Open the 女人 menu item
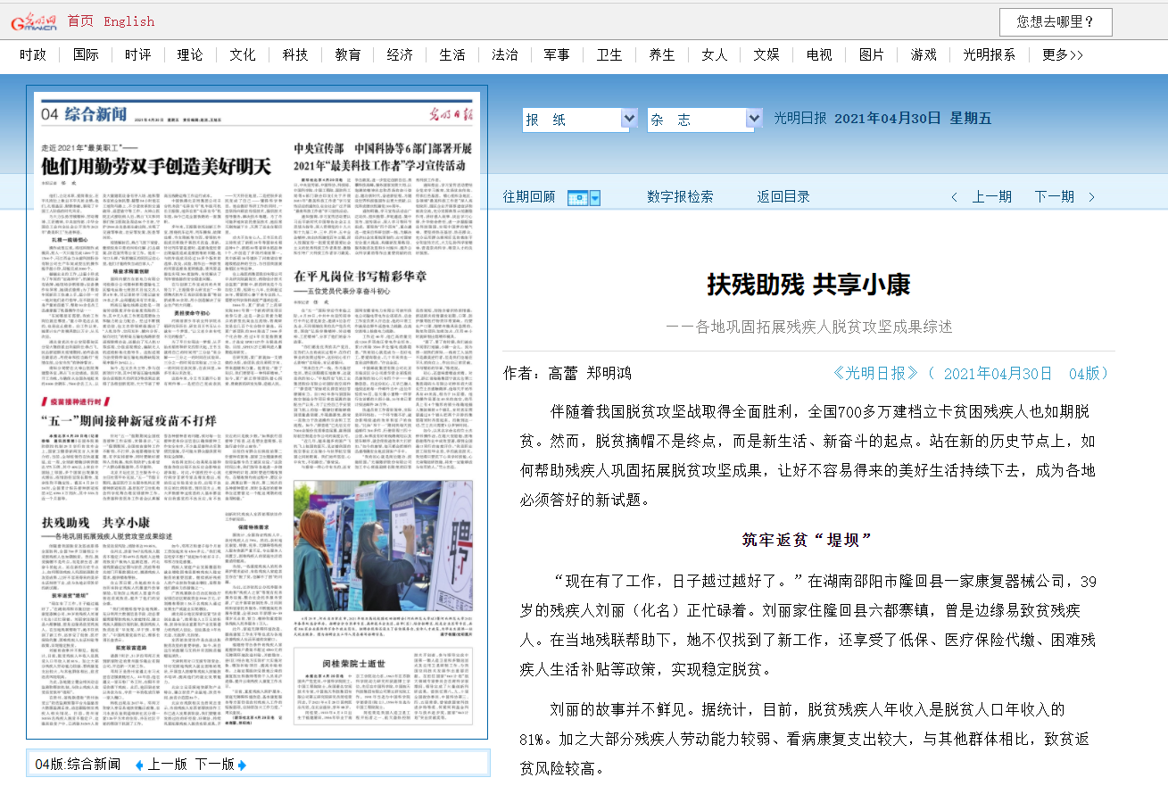 [x=714, y=54]
